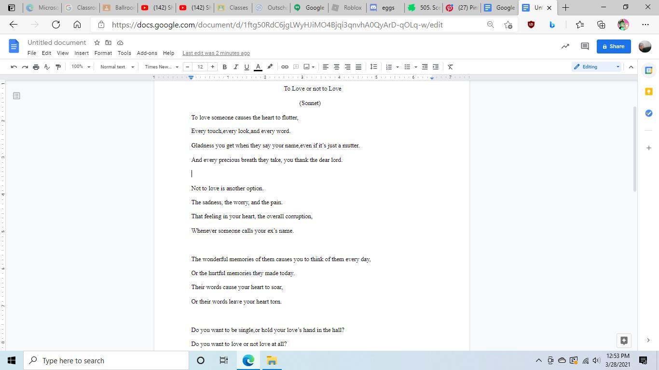Open the Format menu

tap(103, 53)
